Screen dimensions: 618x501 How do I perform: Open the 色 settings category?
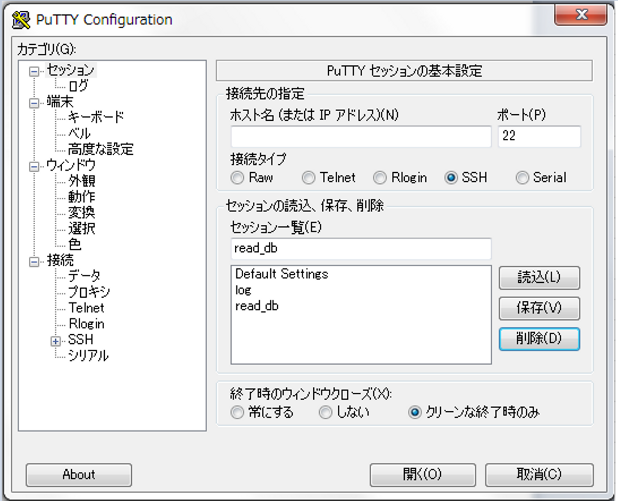pos(75,244)
